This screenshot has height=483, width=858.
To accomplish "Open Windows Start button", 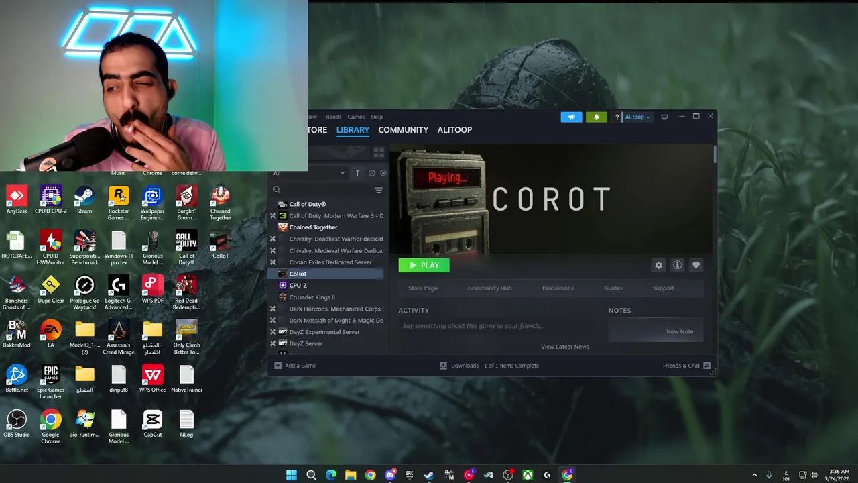I will coord(292,475).
